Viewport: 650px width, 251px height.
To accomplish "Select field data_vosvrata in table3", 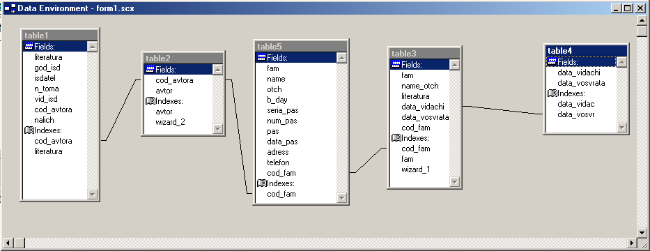I will click(425, 117).
